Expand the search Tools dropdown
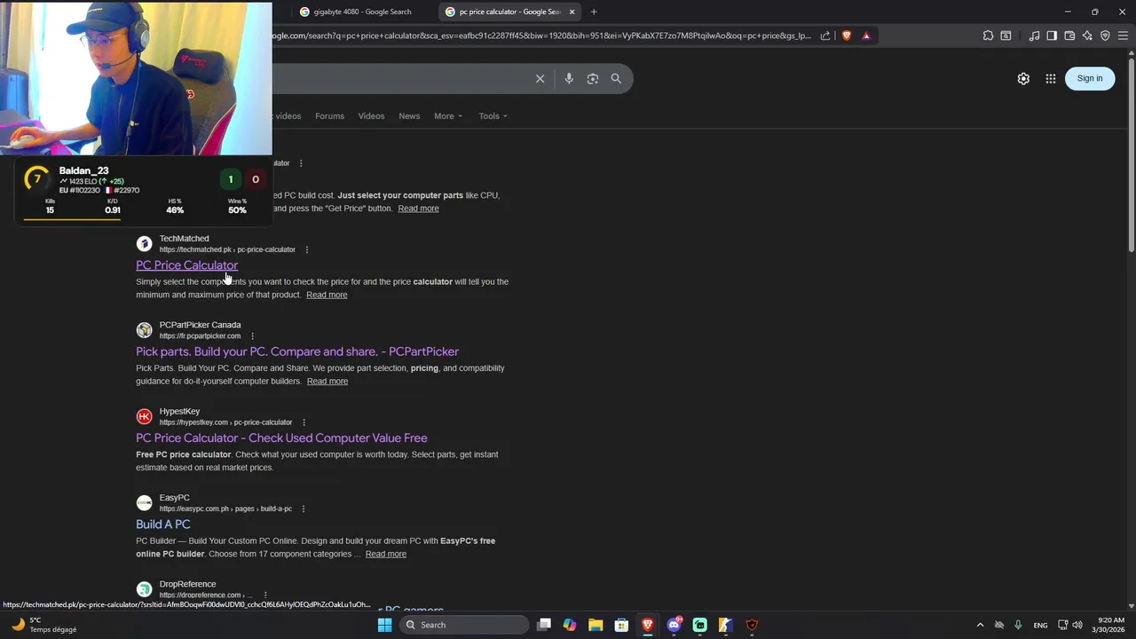The image size is (1136, 639). click(493, 116)
